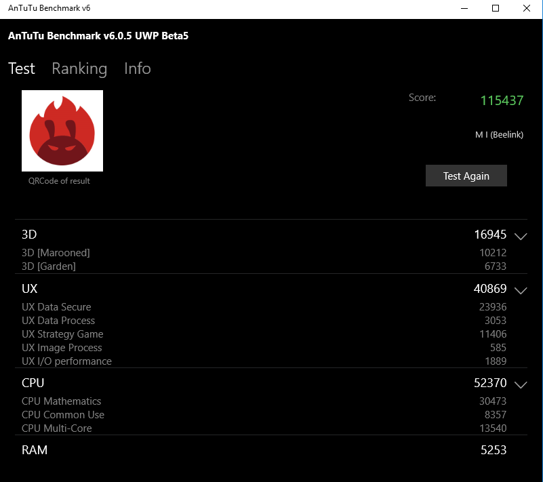Collapse the 3D section chevron
543x482 pixels.
click(521, 236)
